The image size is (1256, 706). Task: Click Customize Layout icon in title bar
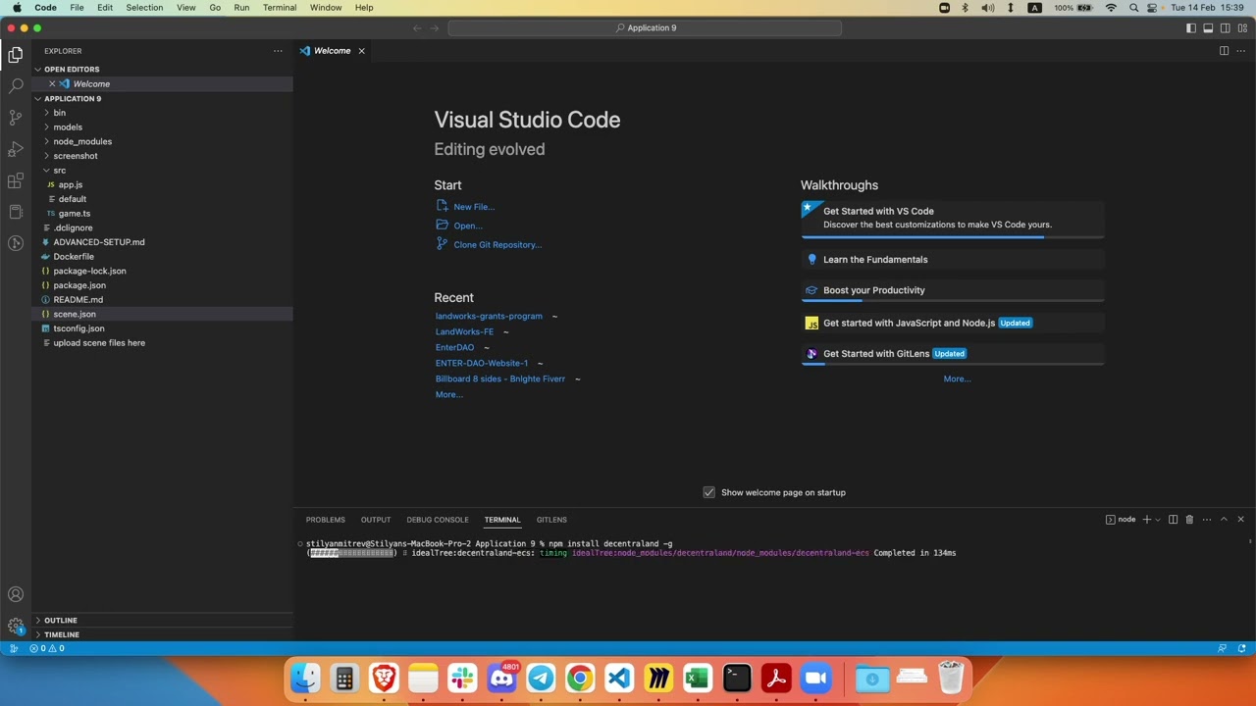[1242, 28]
